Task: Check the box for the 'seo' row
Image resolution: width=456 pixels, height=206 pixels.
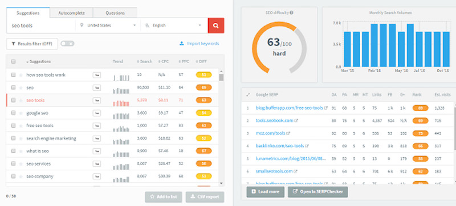Action: 13,87
